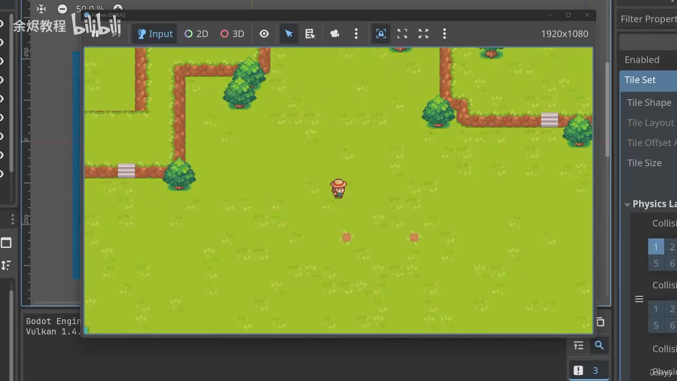Toggle collision bit 1 in second grid
The image size is (677, 381).
click(x=656, y=309)
